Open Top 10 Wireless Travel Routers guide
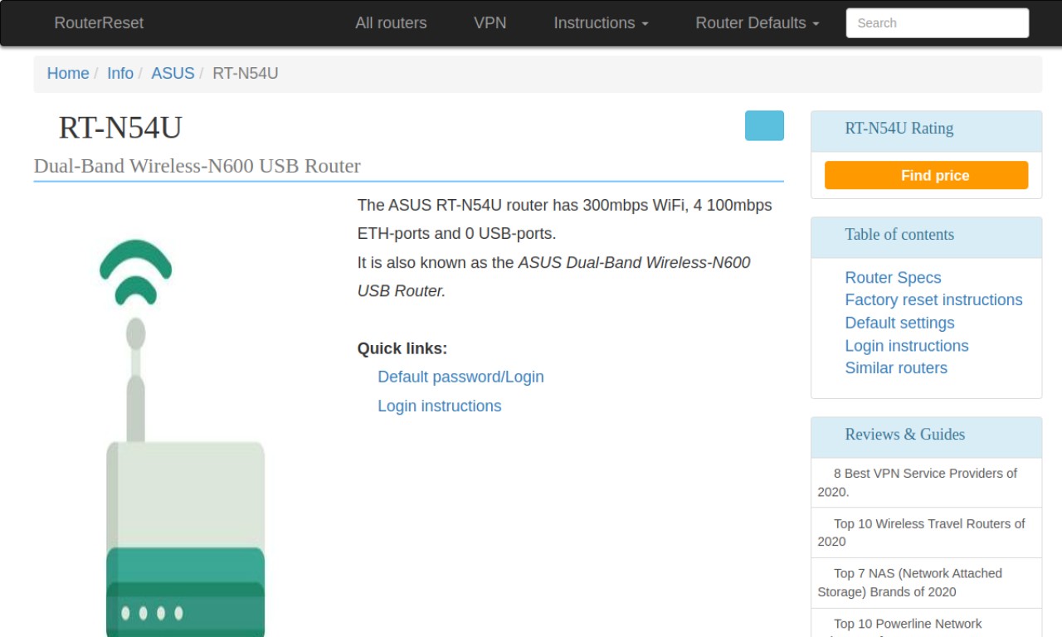The width and height of the screenshot is (1062, 637). [x=926, y=532]
